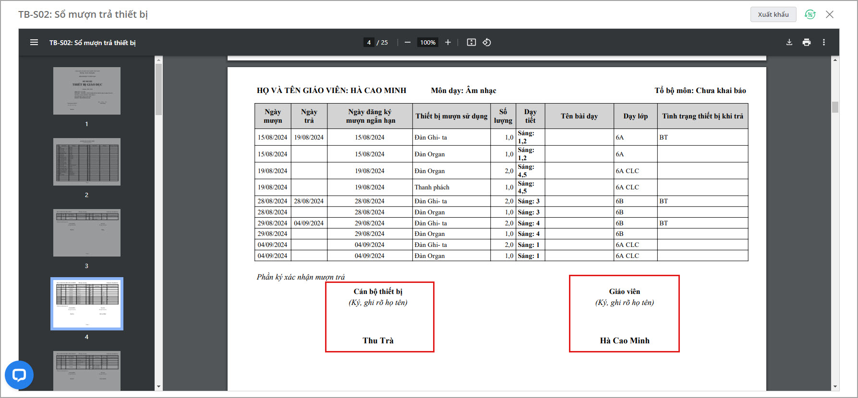The image size is (858, 398).
Task: Click the Tên bài dạy column header
Action: [x=579, y=116]
